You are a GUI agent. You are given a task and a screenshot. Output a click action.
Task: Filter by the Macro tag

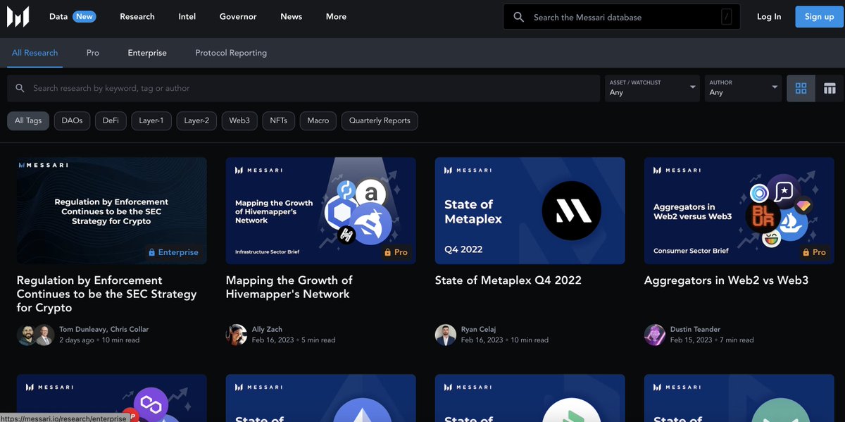pyautogui.click(x=318, y=120)
